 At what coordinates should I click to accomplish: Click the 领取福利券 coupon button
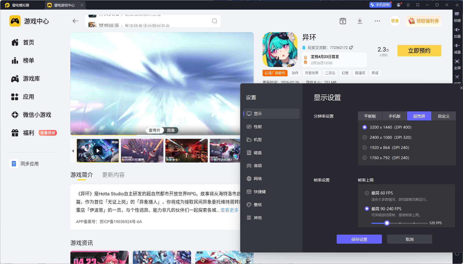[423, 21]
